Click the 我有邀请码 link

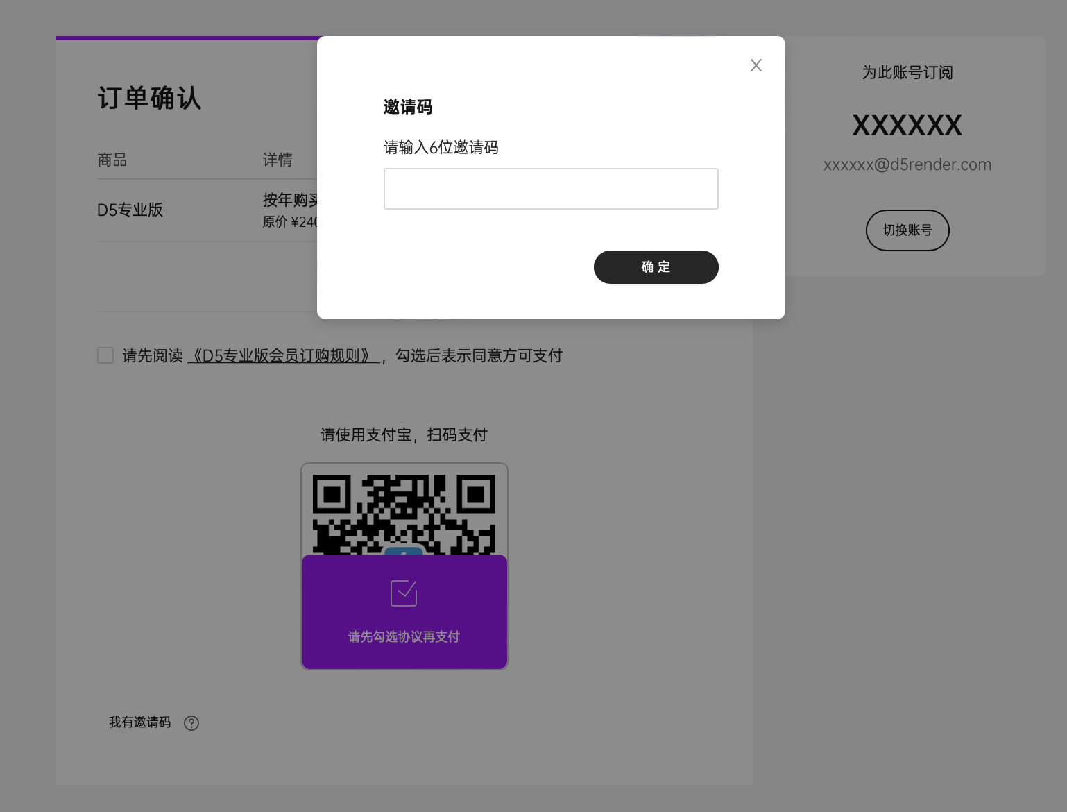click(x=139, y=722)
